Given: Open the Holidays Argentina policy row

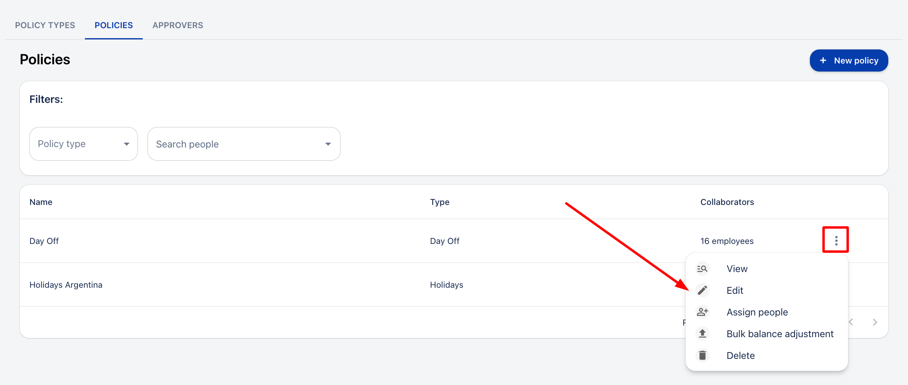Looking at the screenshot, I should (x=66, y=285).
